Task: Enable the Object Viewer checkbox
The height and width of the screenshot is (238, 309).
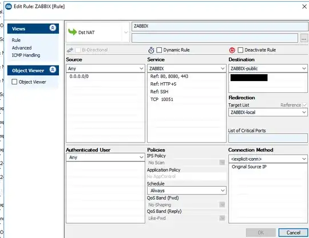Action: click(14, 82)
